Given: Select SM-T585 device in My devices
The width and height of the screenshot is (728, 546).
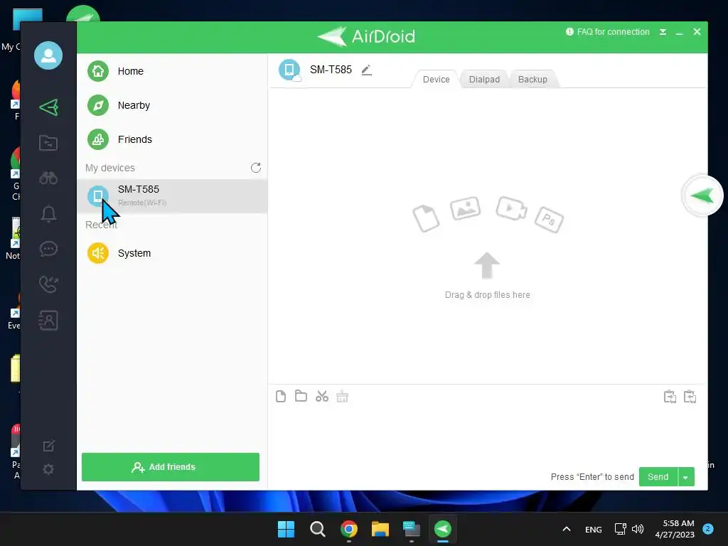Looking at the screenshot, I should [172, 196].
